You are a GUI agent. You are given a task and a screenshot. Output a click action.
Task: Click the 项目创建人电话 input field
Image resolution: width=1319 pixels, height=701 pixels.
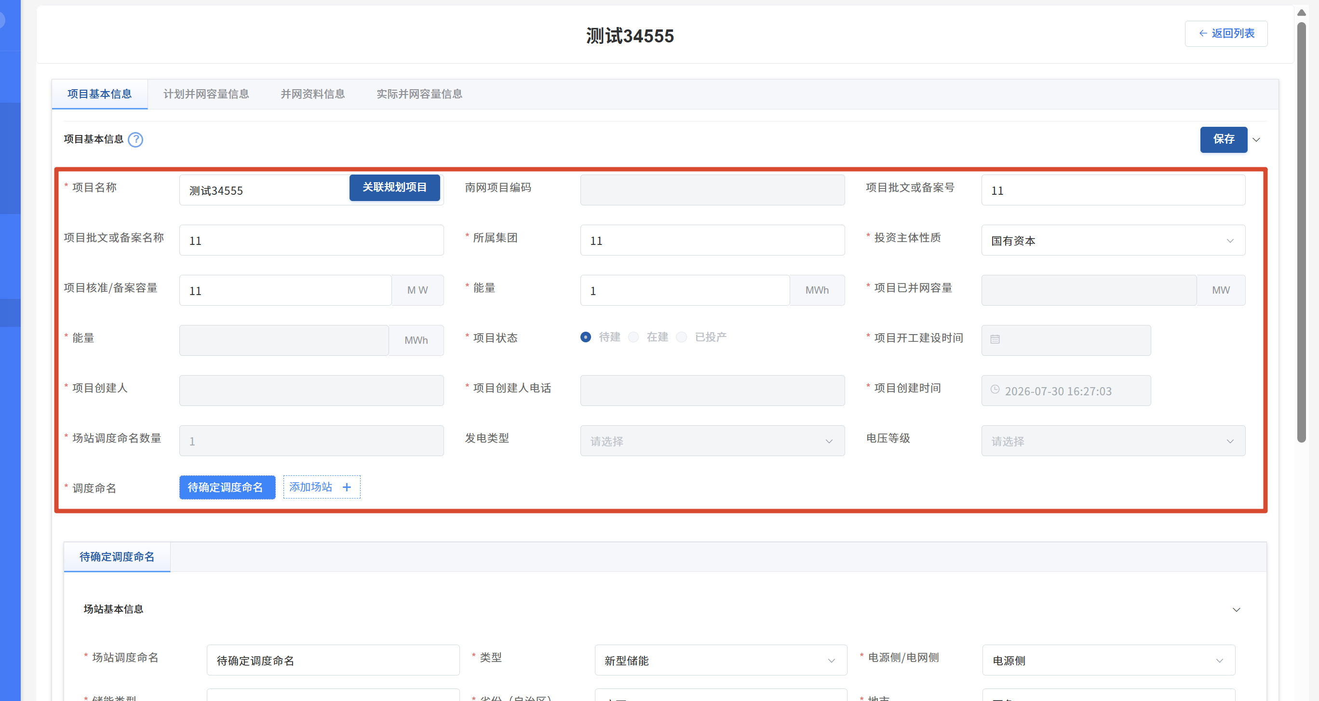[x=712, y=391]
